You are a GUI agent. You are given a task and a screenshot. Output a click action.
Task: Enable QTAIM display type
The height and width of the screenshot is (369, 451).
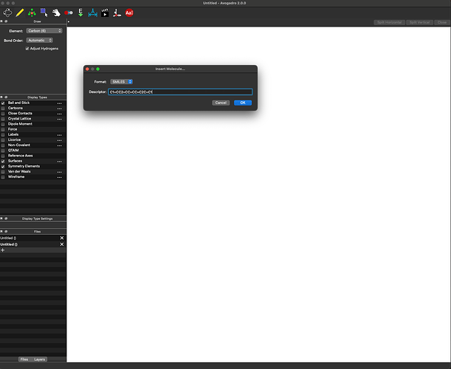point(3,151)
